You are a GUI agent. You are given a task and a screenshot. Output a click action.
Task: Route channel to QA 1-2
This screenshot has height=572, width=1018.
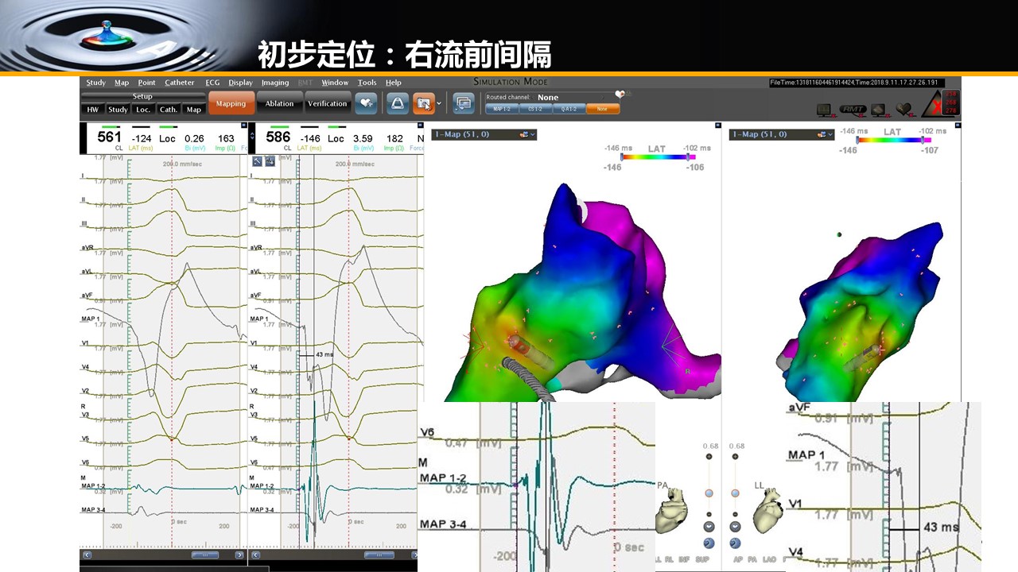pos(569,109)
